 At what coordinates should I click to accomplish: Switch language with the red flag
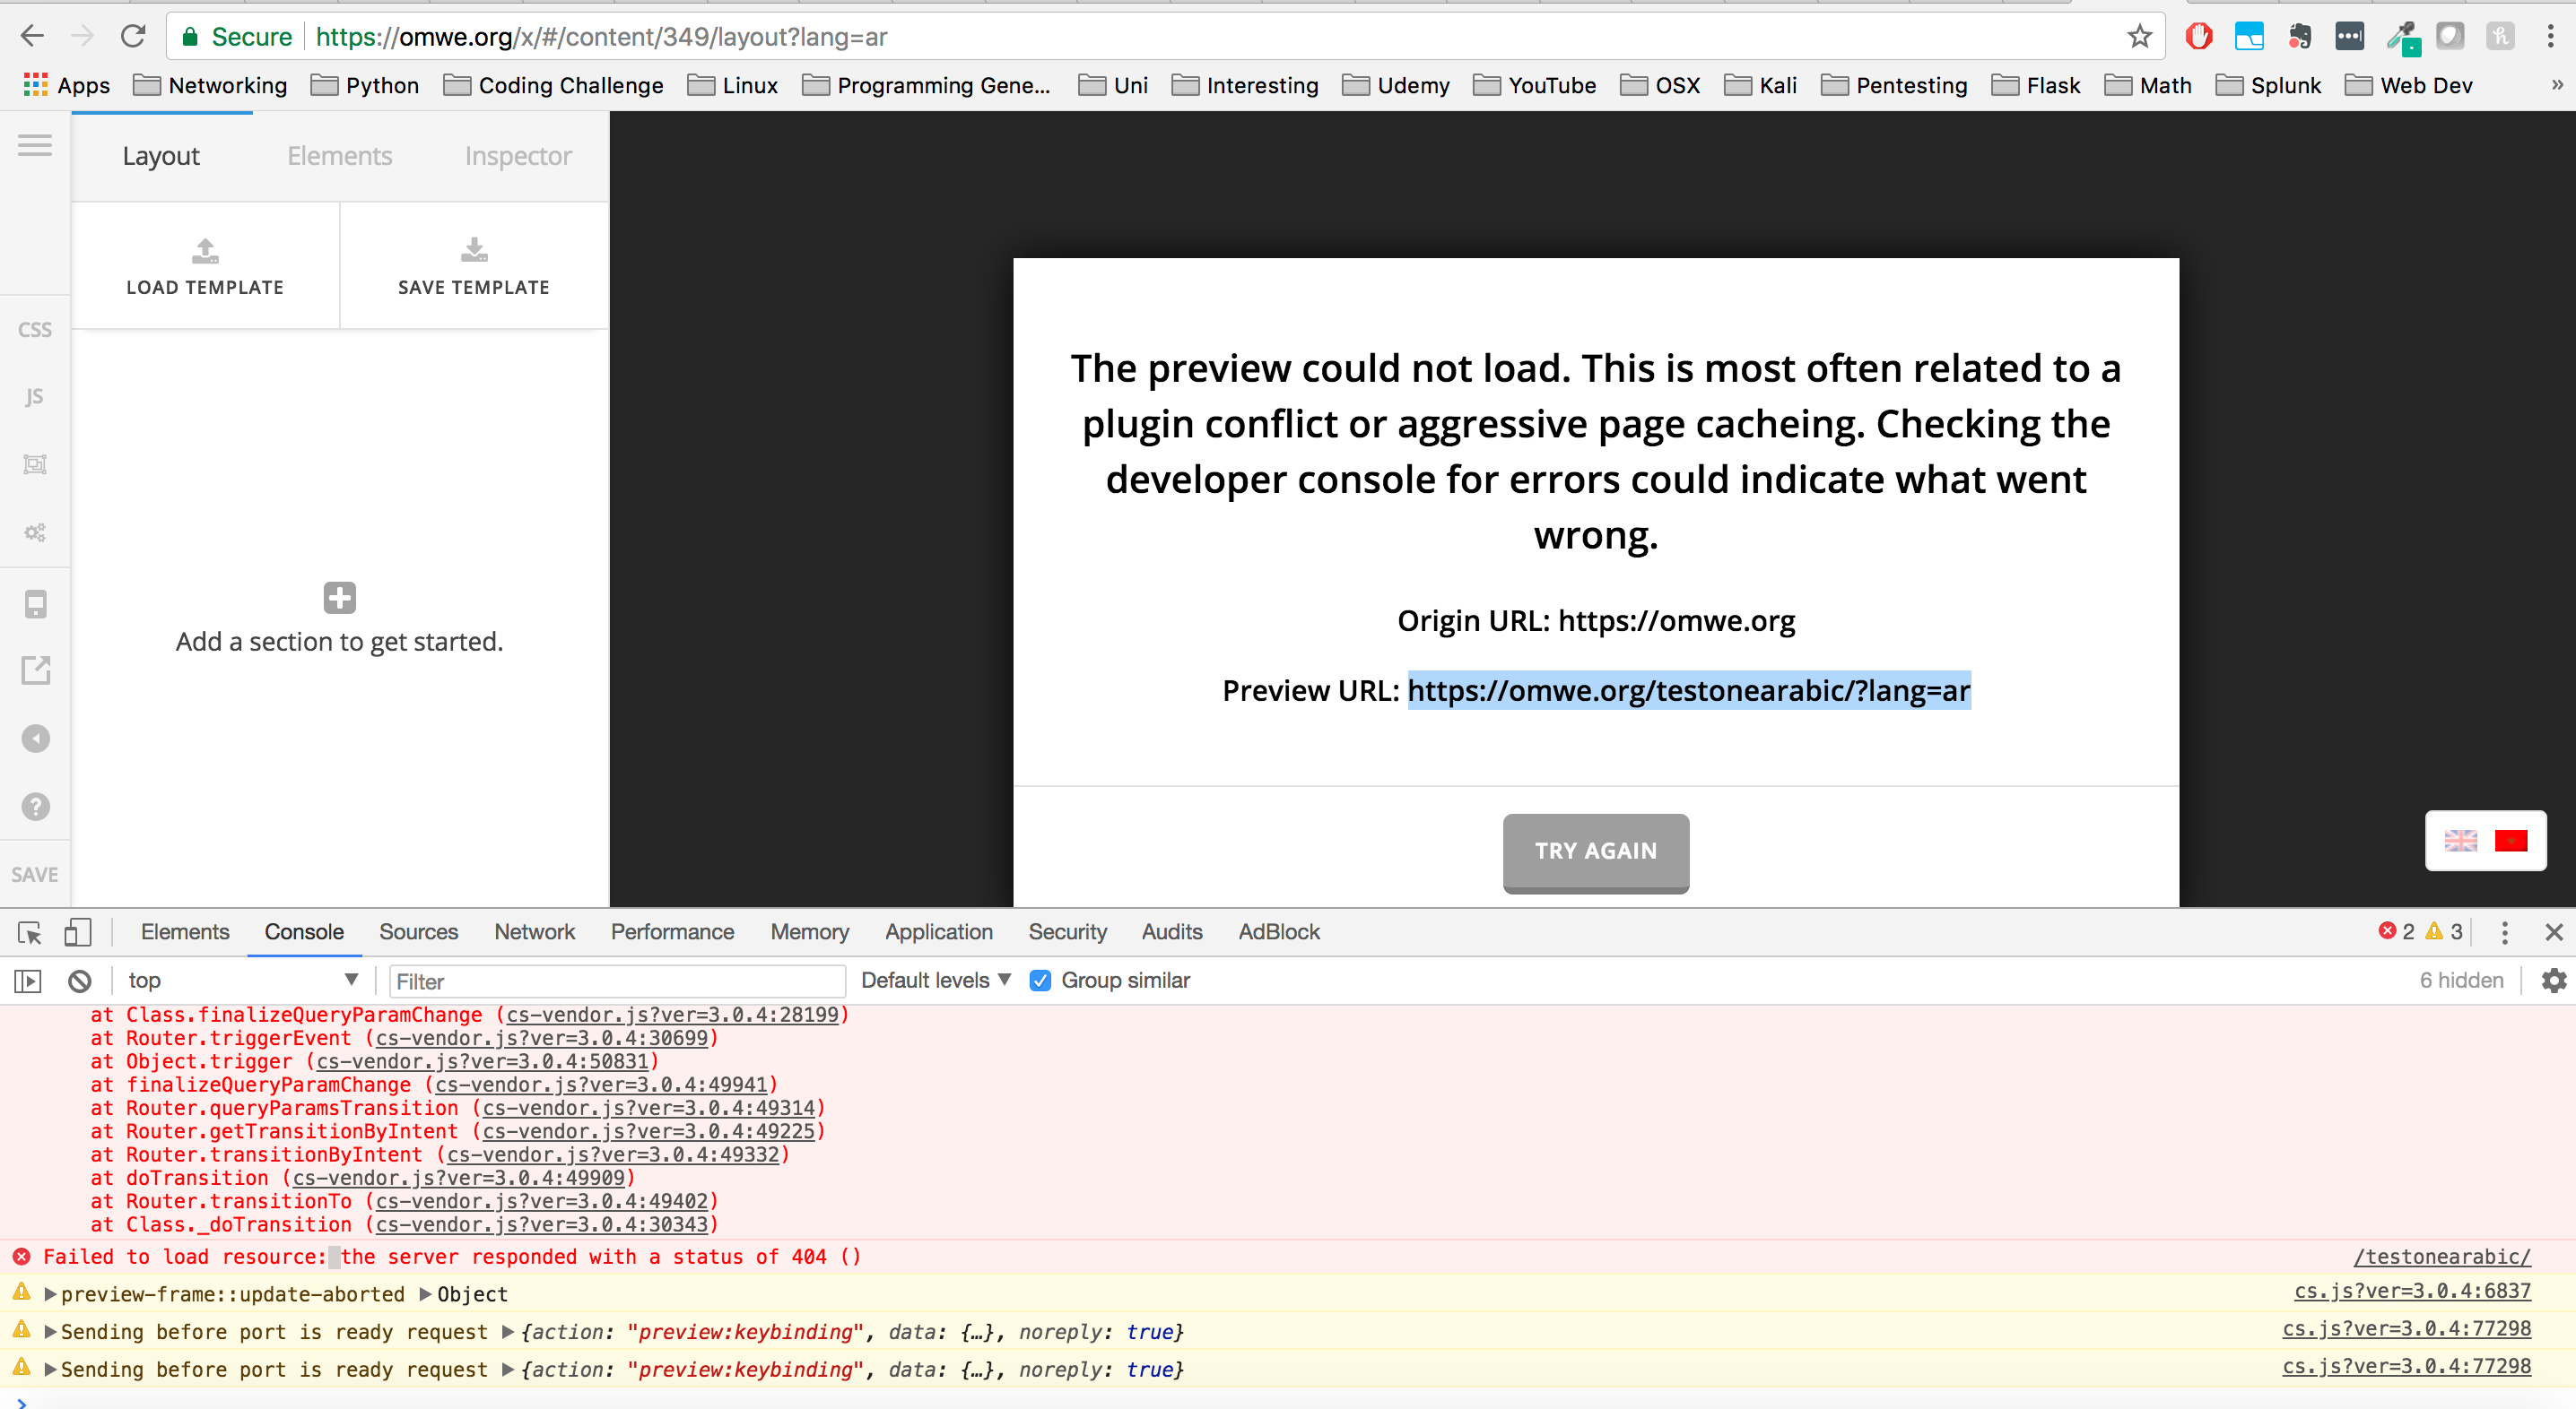point(2510,841)
